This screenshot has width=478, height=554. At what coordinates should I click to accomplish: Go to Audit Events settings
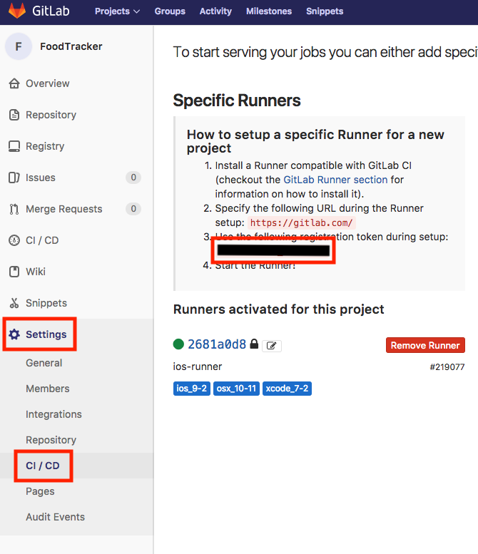[x=55, y=517]
